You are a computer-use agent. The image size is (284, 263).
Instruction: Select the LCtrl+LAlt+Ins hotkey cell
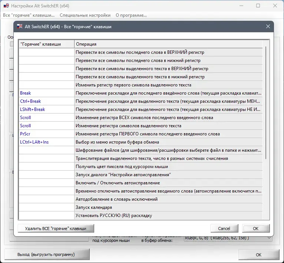pos(47,142)
